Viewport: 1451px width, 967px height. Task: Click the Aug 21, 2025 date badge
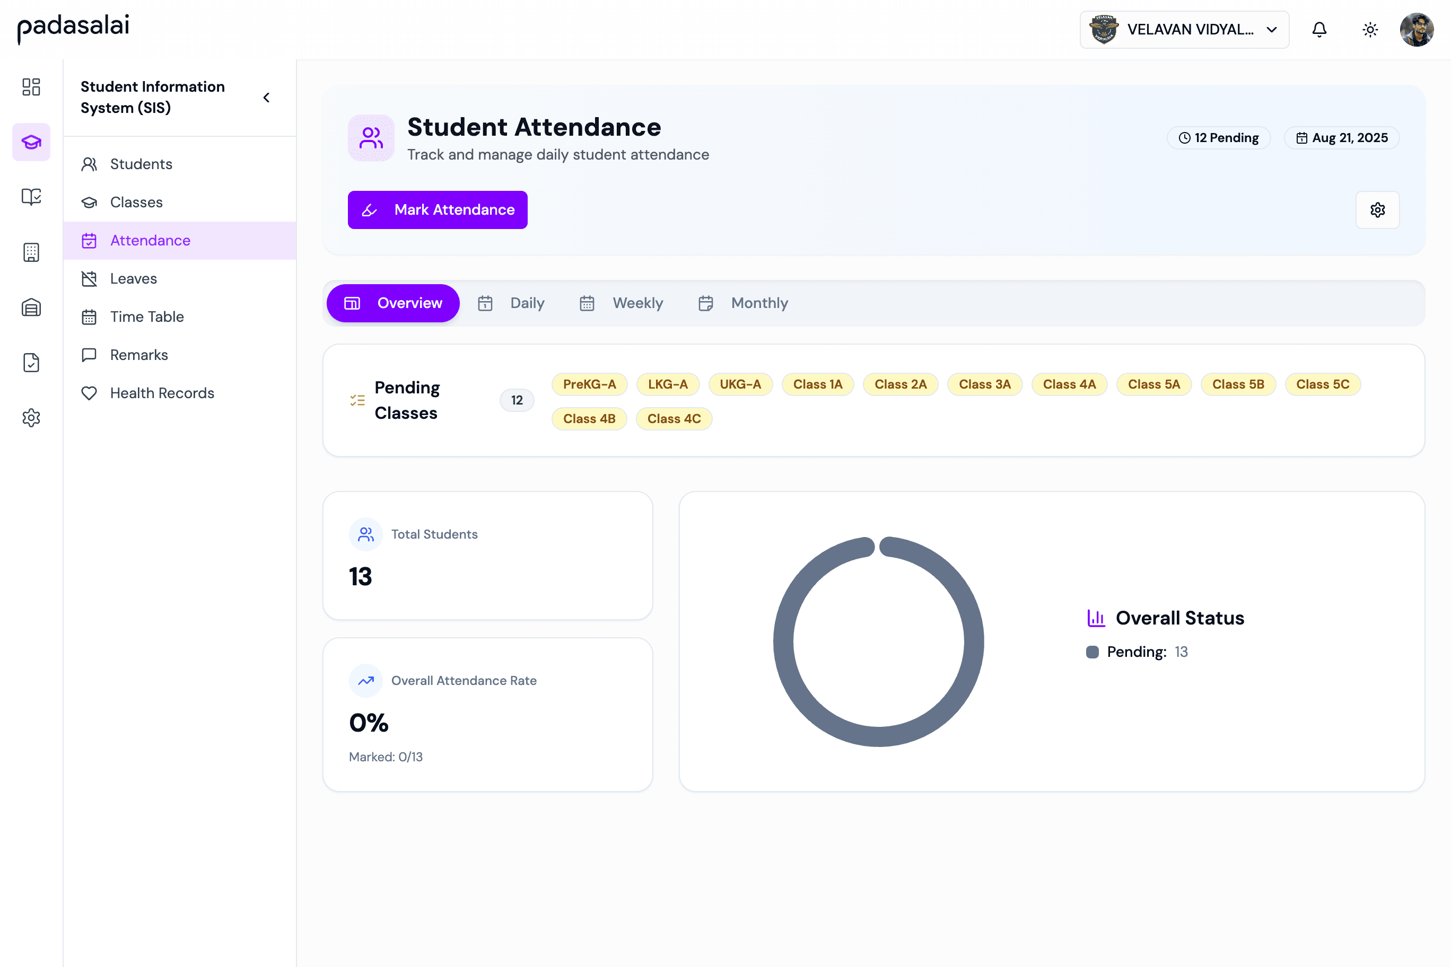(x=1342, y=137)
